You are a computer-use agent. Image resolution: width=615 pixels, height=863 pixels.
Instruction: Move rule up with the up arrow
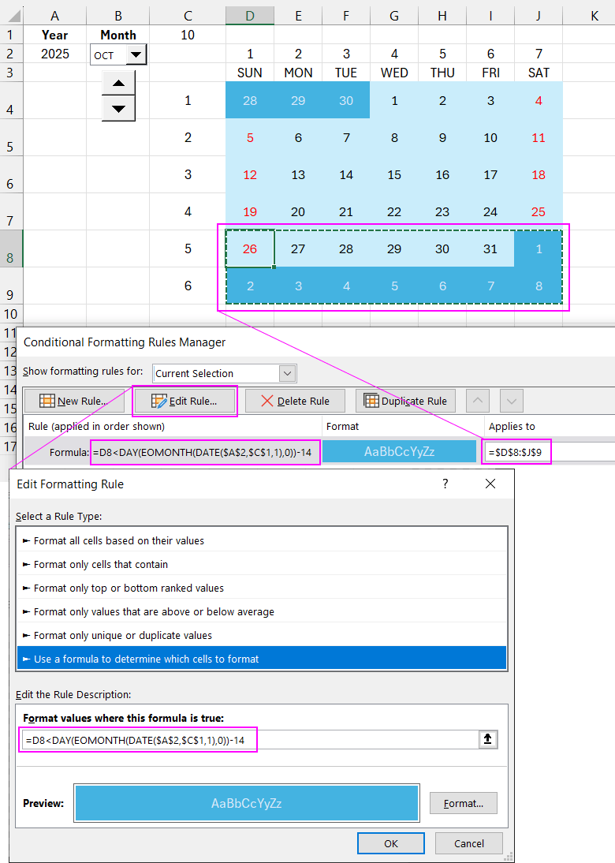[478, 402]
